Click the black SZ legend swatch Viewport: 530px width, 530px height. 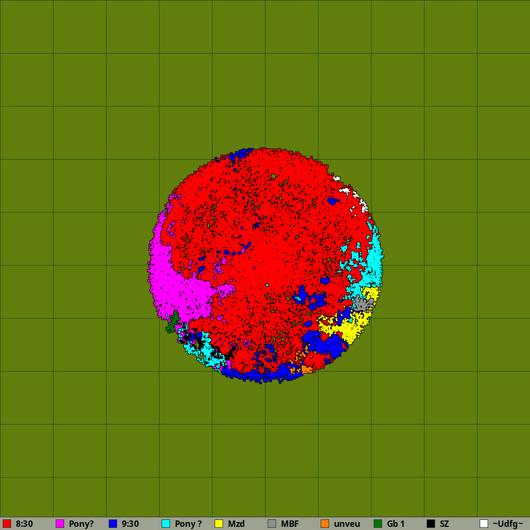coord(431,524)
